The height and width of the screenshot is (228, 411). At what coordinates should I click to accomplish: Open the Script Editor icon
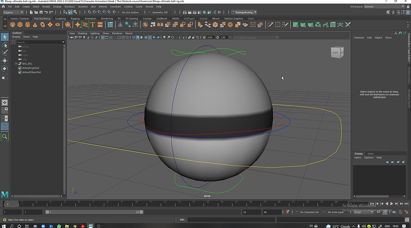[407, 220]
